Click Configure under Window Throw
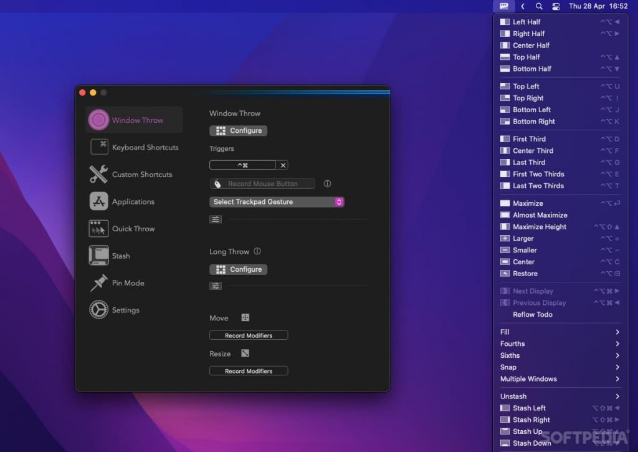638x452 pixels. (238, 130)
